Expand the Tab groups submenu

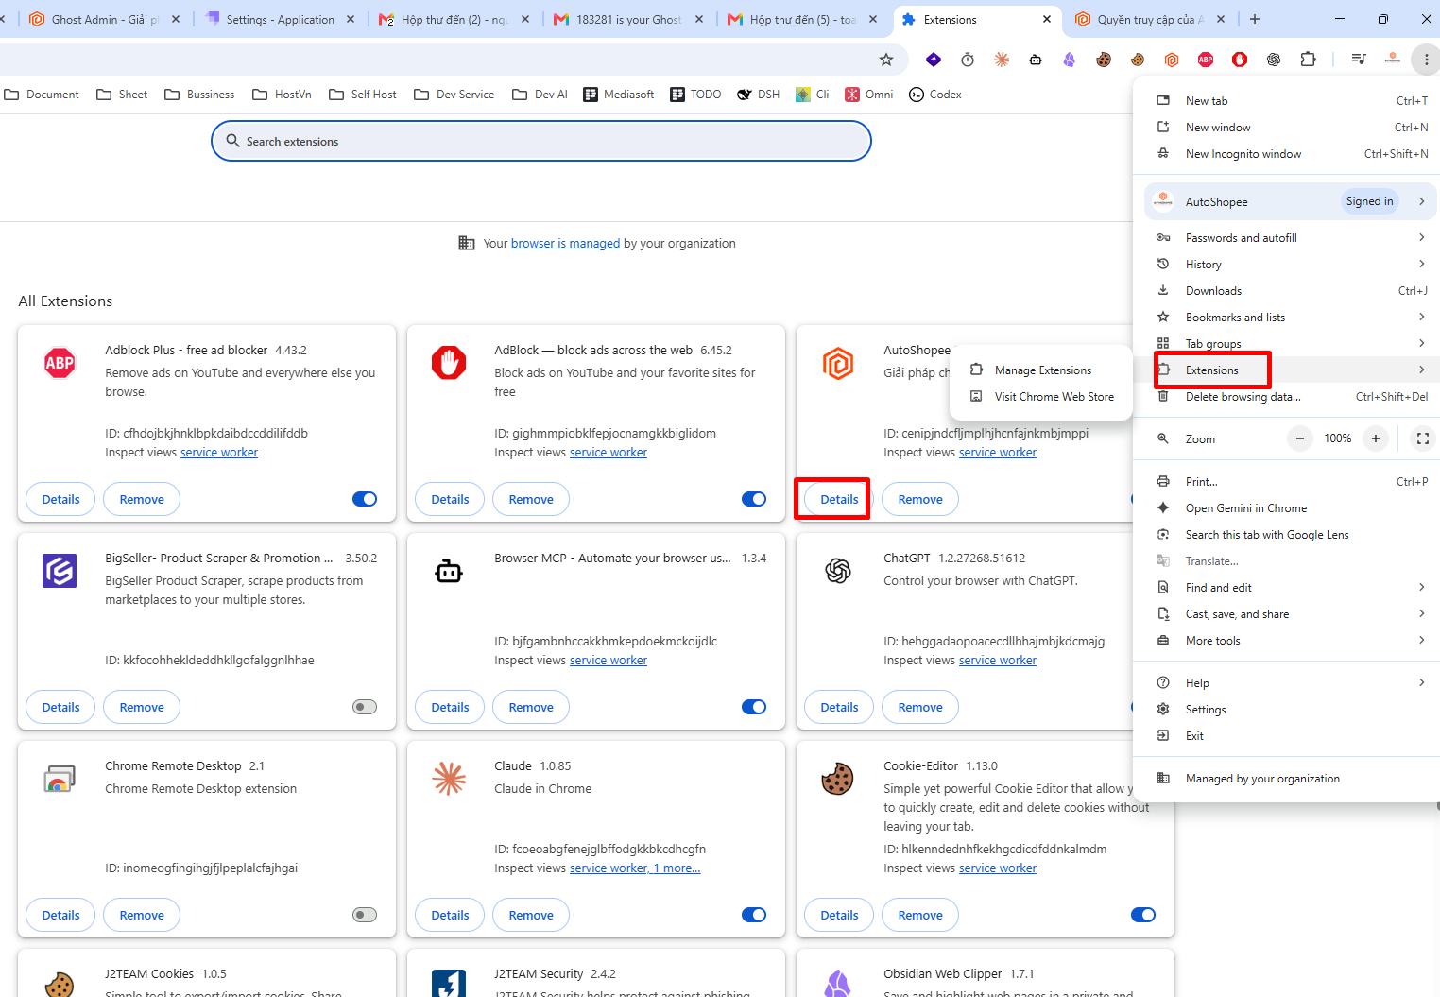(x=1421, y=343)
